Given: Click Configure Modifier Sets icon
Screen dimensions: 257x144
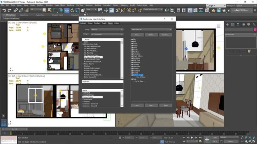Looking at the screenshot, I should [x=249, y=51].
